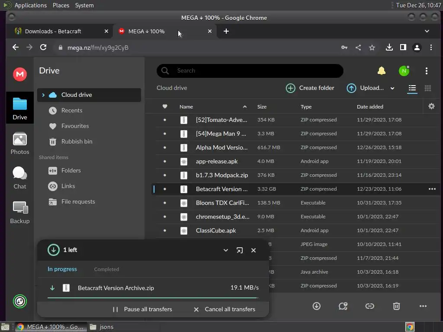The image size is (443, 332).
Task: Open the notifications bell
Action: coord(382,70)
